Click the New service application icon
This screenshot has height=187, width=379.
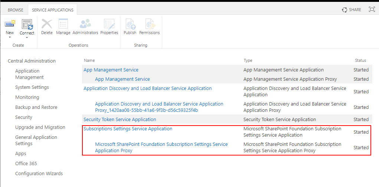click(10, 24)
